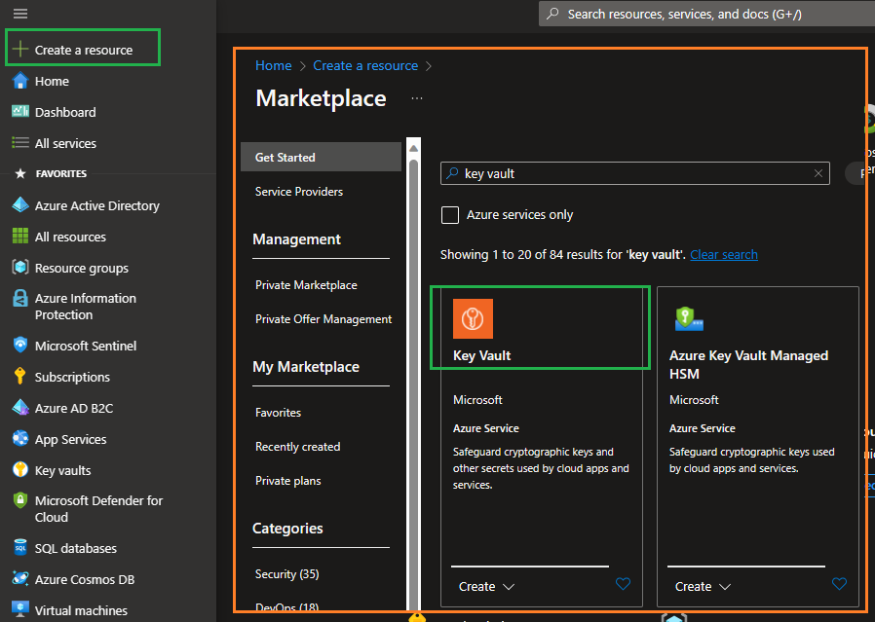The image size is (875, 622).
Task: Focus the key vault marketplace search field
Action: (635, 173)
